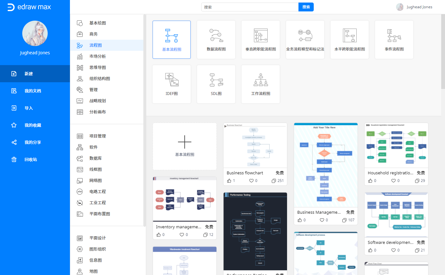Viewport: 445px width, 275px height.
Task: Choose the 工作流程图 template type
Action: click(261, 84)
